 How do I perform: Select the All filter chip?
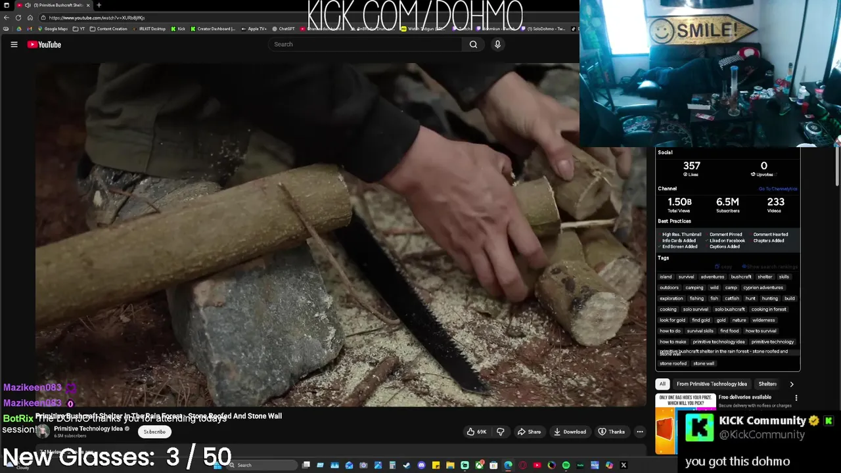coord(662,384)
